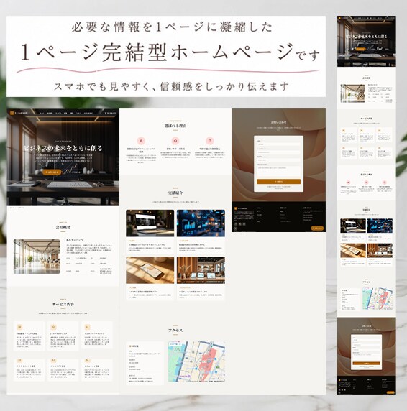Click the embedded map under アクセス
The image size is (407, 411).
[x=196, y=361]
